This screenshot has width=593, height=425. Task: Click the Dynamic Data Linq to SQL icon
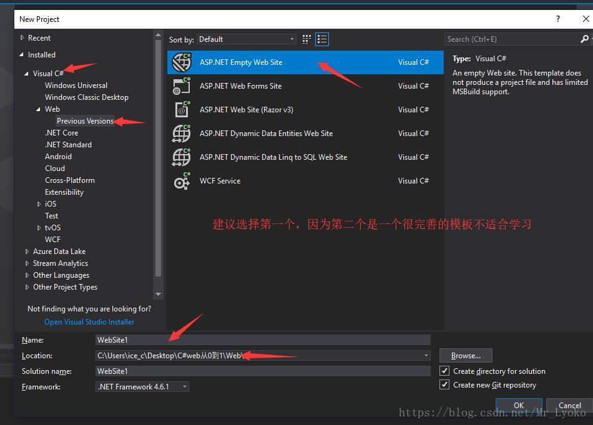click(x=182, y=157)
